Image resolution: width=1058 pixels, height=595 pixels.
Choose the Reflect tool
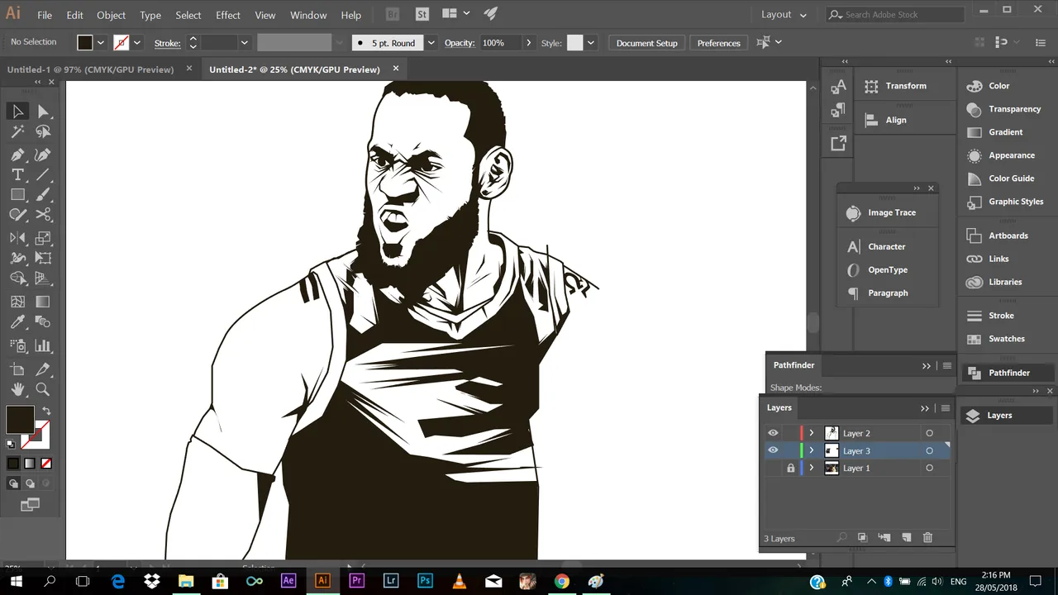pyautogui.click(x=17, y=238)
